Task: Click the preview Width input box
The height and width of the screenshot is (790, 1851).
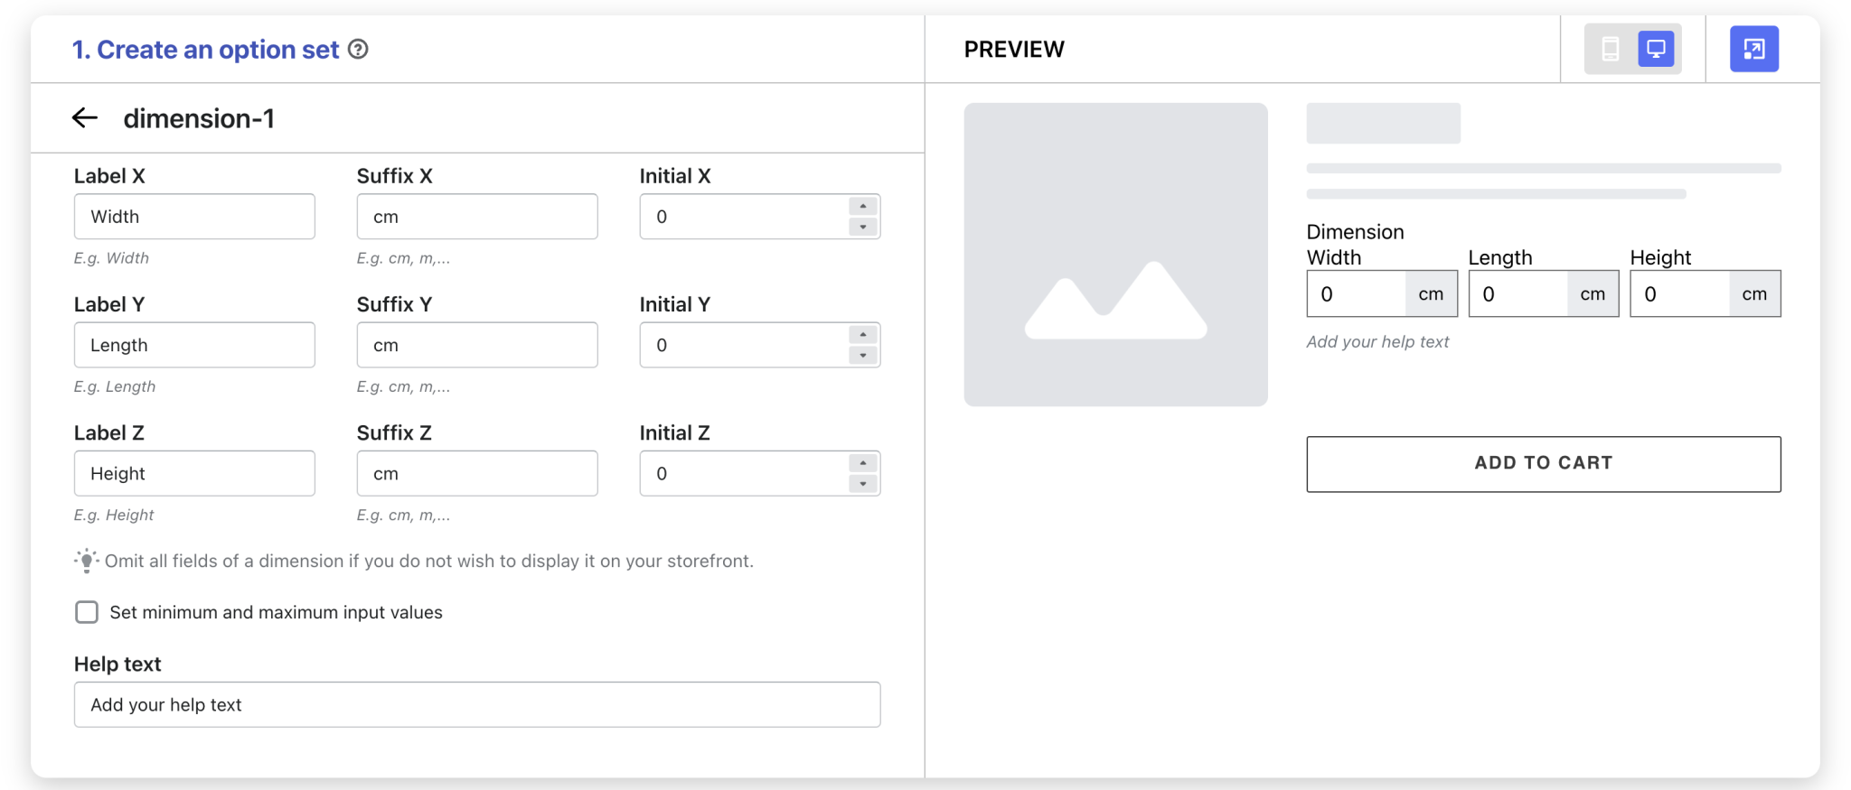Action: (x=1356, y=294)
